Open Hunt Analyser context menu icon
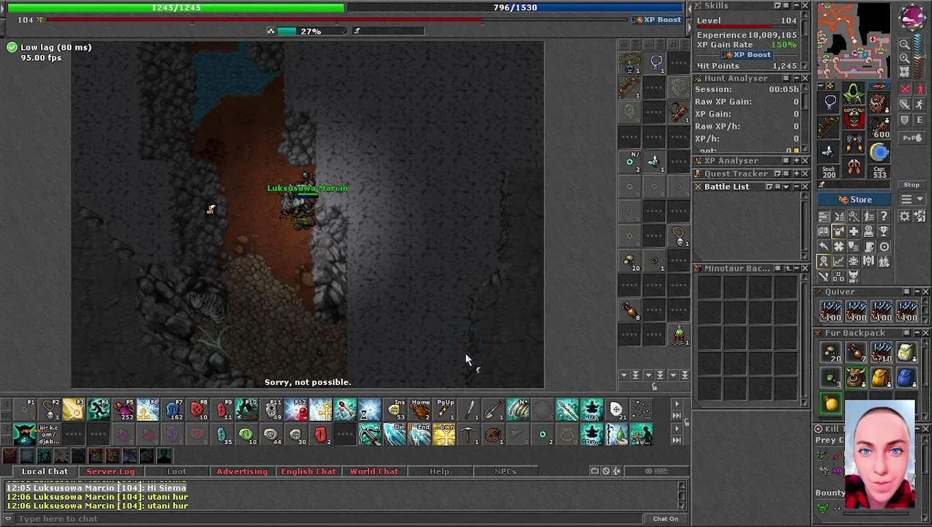This screenshot has width=932, height=527. tap(786, 78)
